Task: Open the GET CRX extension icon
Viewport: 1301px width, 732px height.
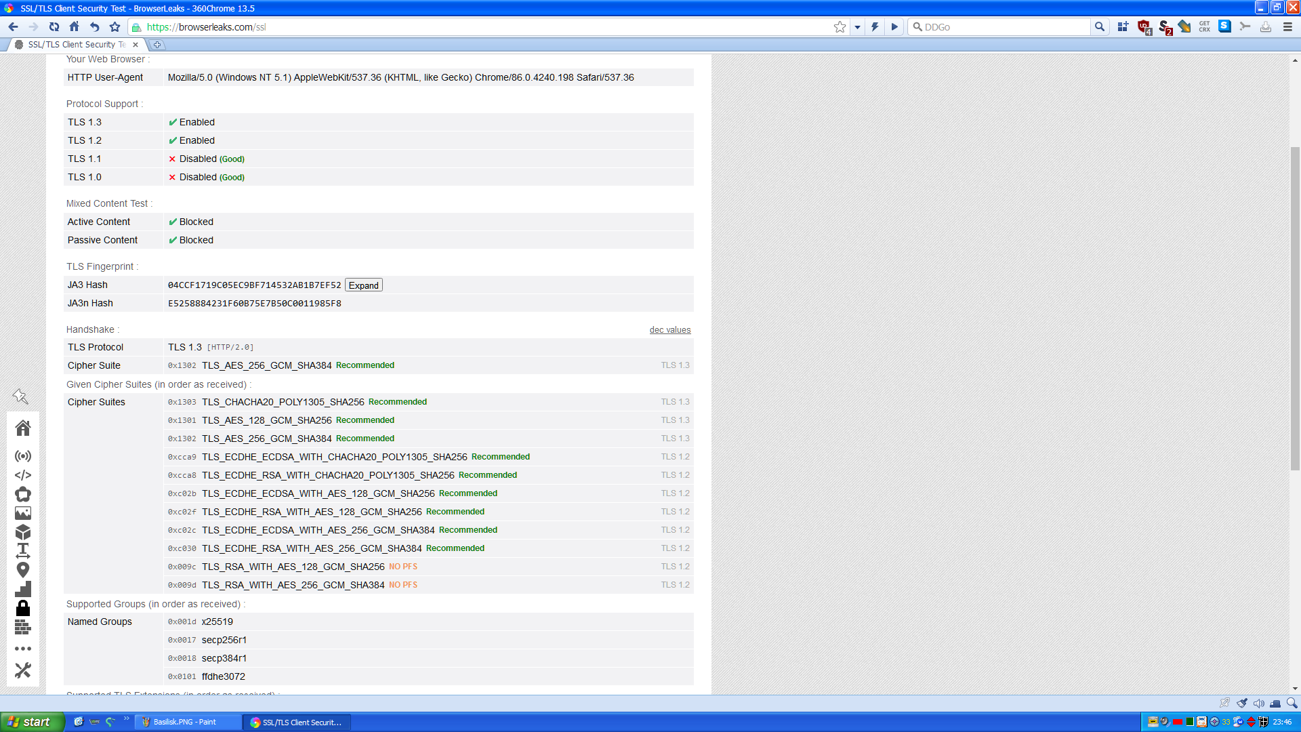Action: click(x=1204, y=27)
